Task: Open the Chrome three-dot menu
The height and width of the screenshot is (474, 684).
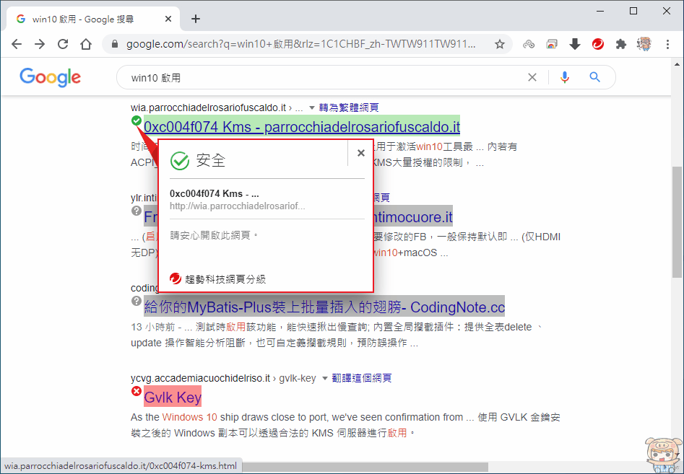Action: tap(667, 44)
